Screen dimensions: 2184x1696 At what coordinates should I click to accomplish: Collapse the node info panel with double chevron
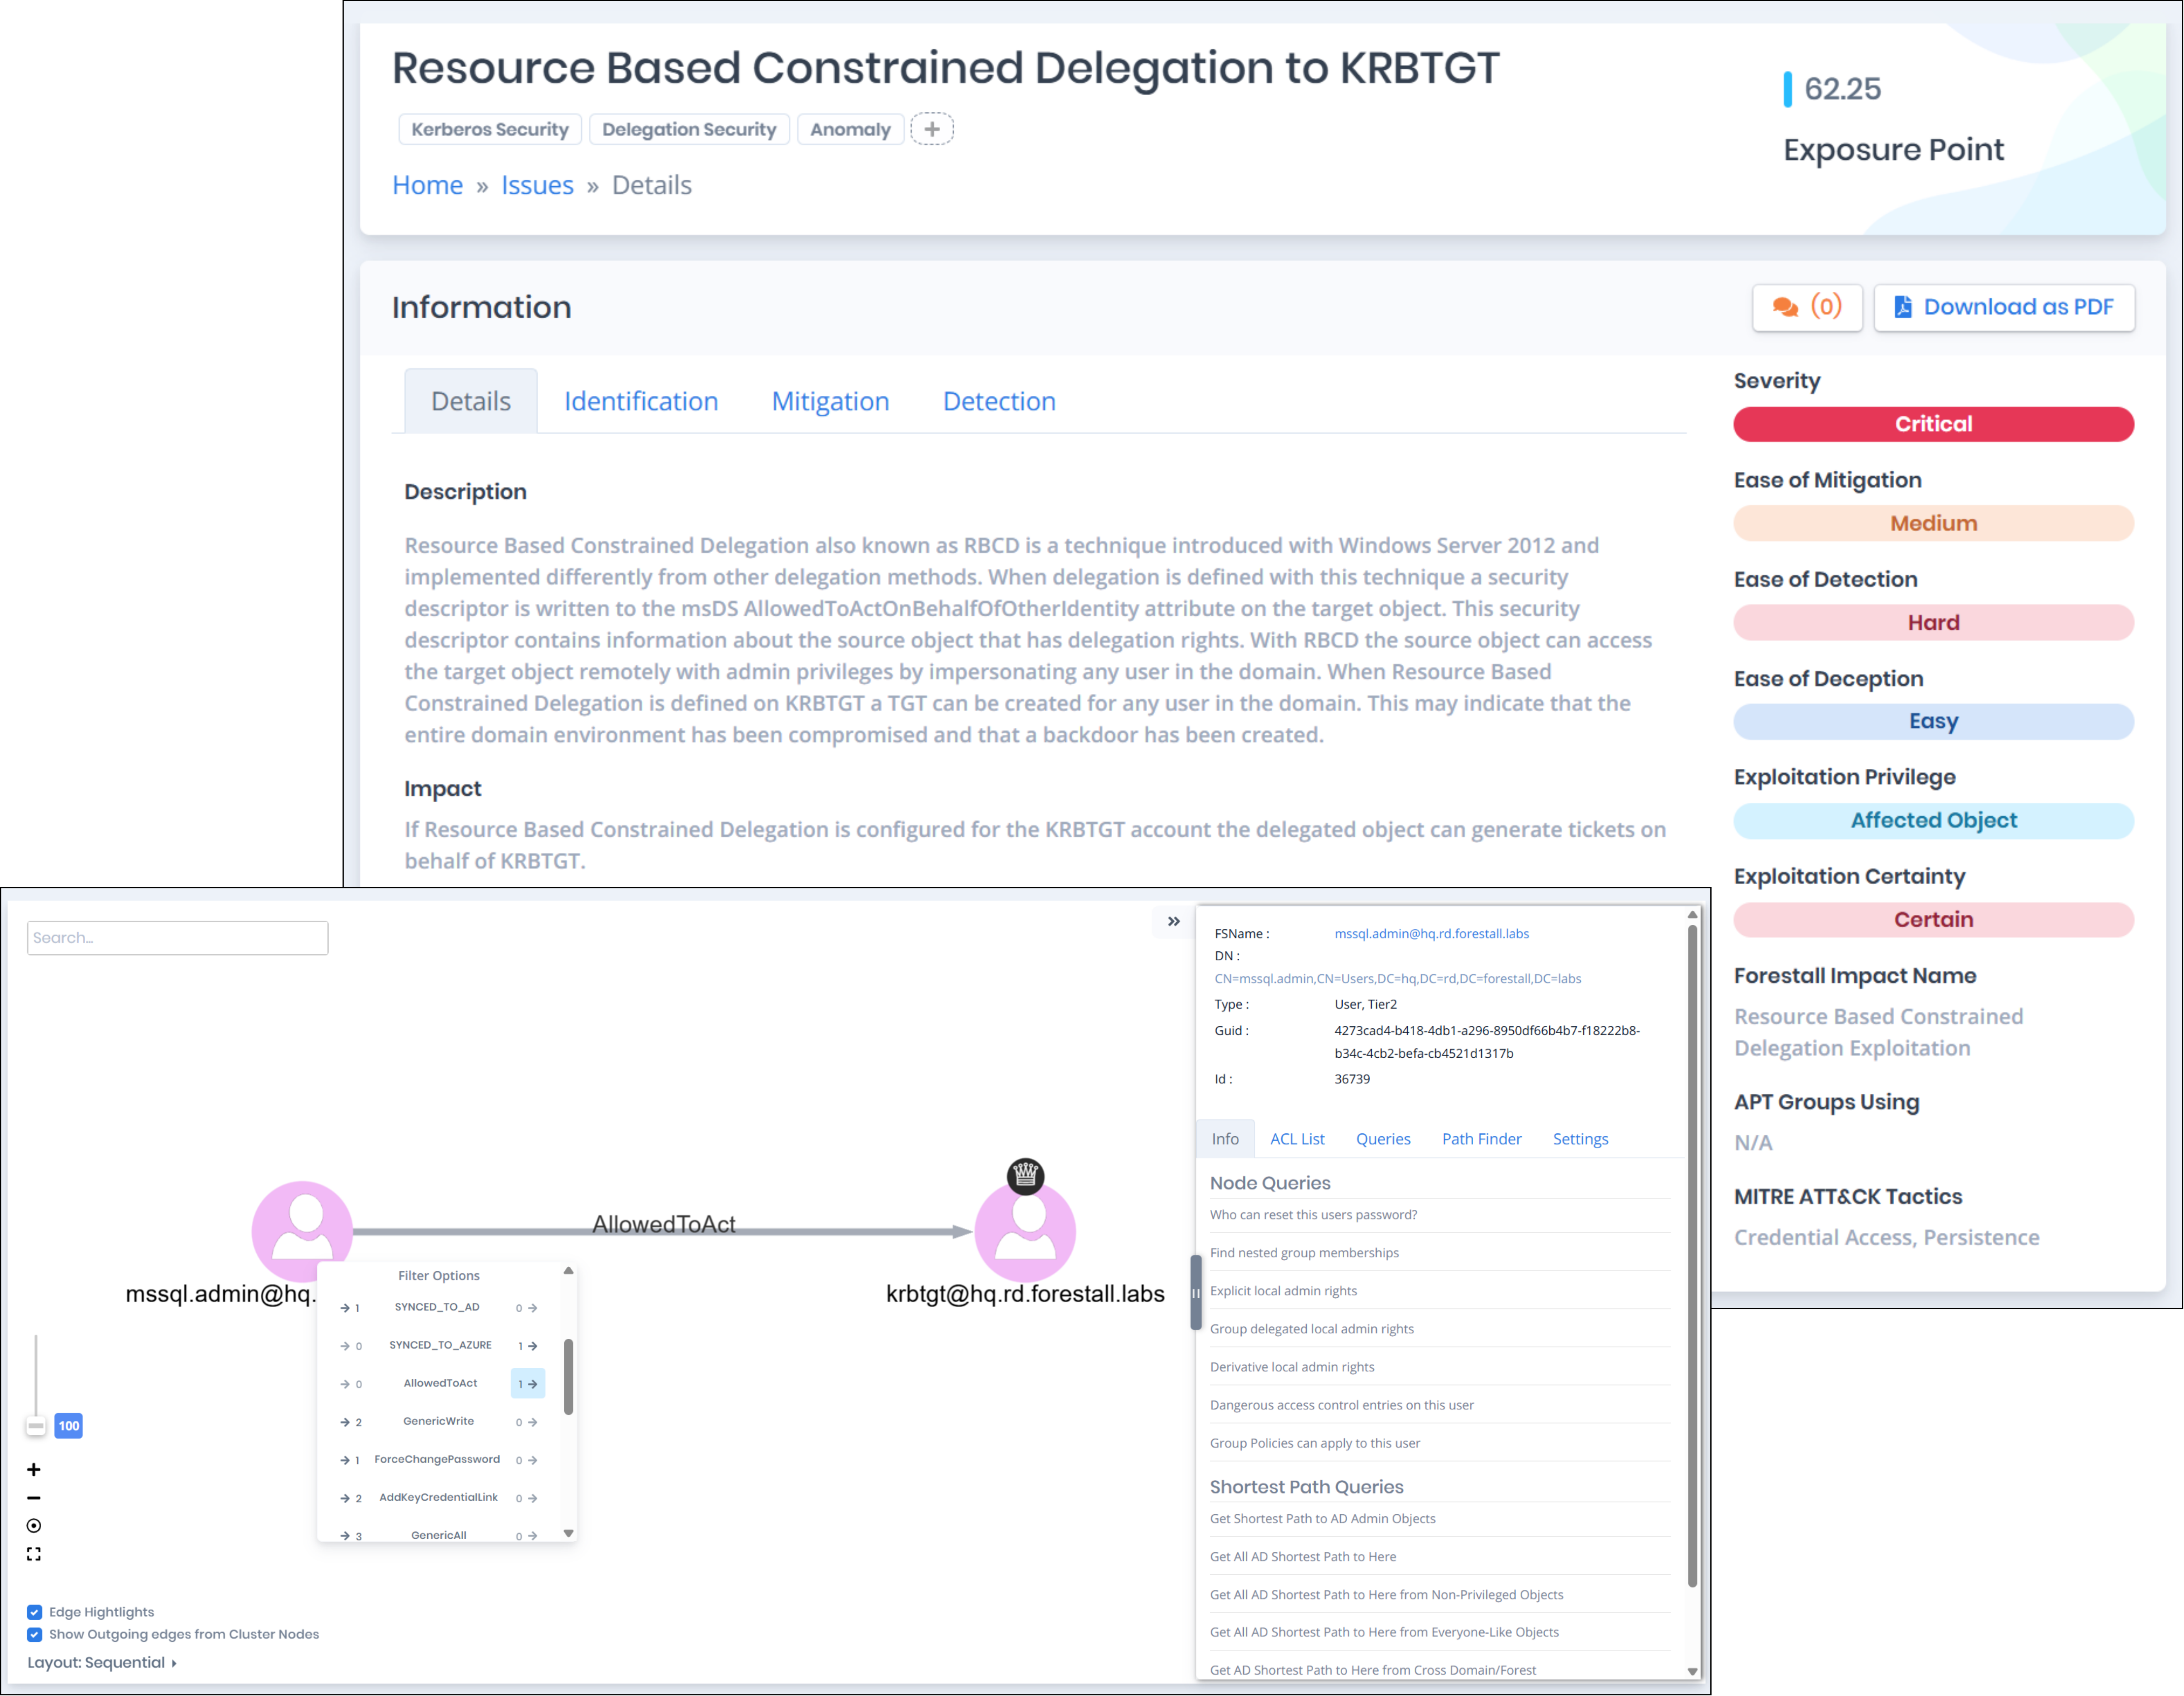1174,921
